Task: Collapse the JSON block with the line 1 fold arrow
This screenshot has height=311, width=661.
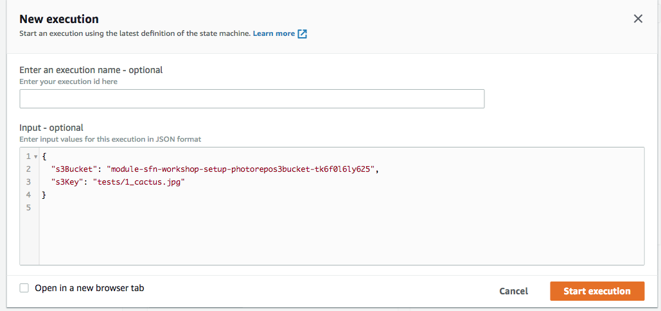Action: point(36,156)
